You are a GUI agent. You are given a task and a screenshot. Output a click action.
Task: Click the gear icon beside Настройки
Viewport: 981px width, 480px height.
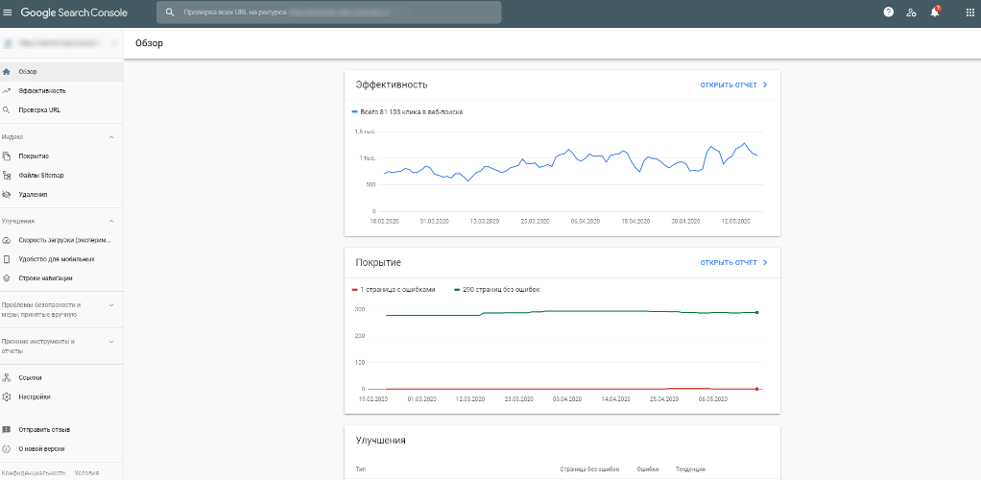point(7,396)
